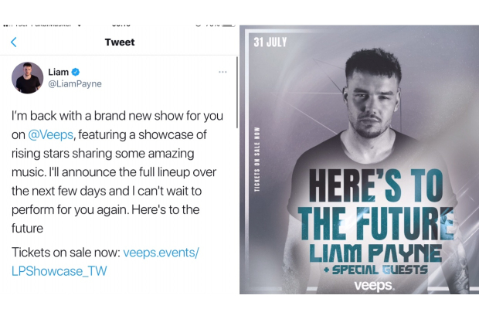Click the vertical Tickets On Sale Now text
Image resolution: width=479 pixels, height=319 pixels.
[257, 161]
